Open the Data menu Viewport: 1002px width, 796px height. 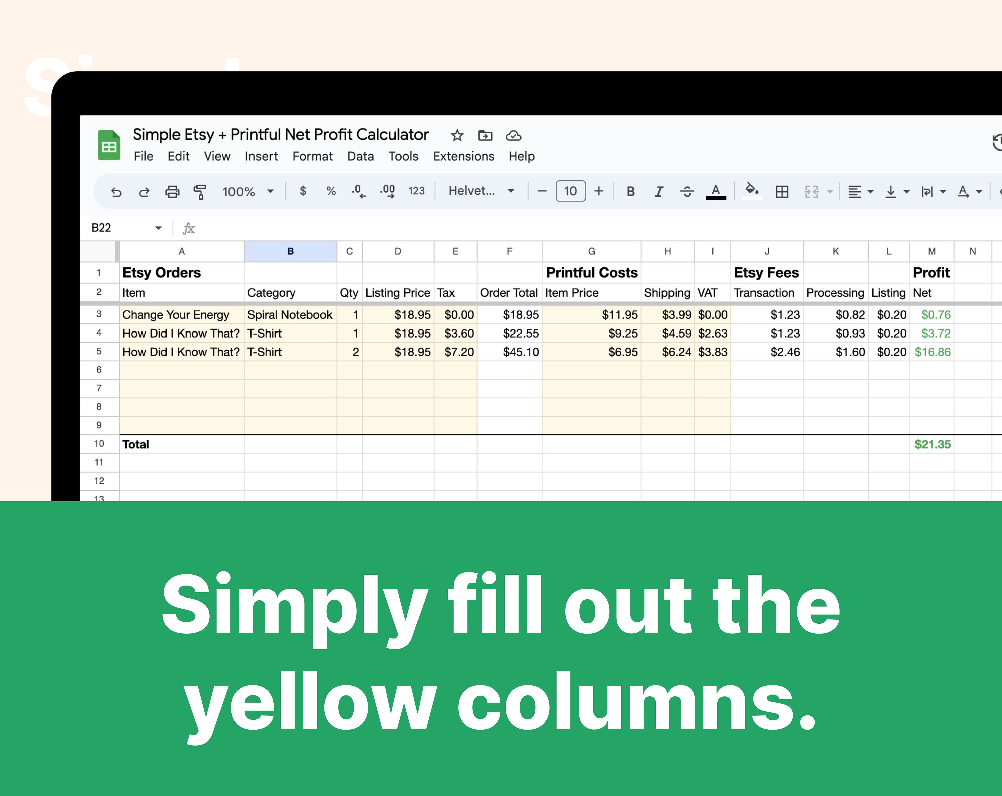pyautogui.click(x=361, y=156)
